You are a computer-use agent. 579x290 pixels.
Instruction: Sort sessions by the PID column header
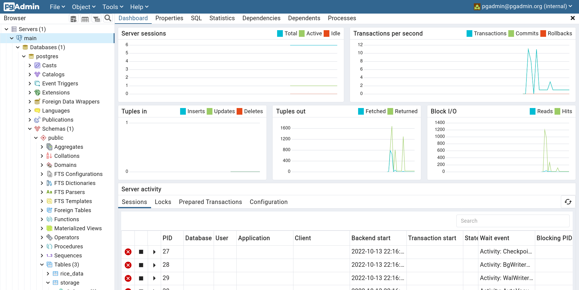(167, 238)
